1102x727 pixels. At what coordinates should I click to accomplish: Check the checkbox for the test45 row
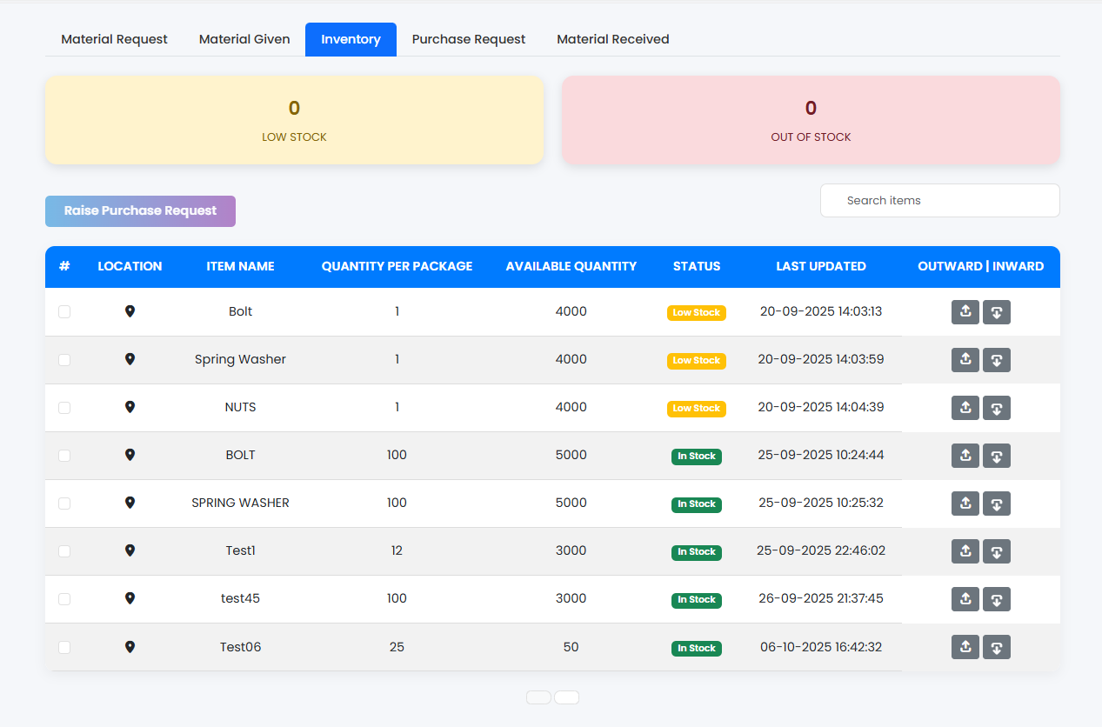64,599
